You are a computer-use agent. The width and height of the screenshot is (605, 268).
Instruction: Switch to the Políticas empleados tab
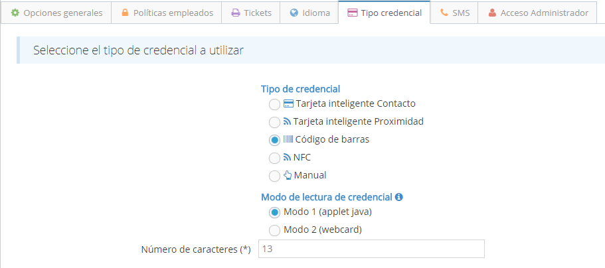click(174, 13)
